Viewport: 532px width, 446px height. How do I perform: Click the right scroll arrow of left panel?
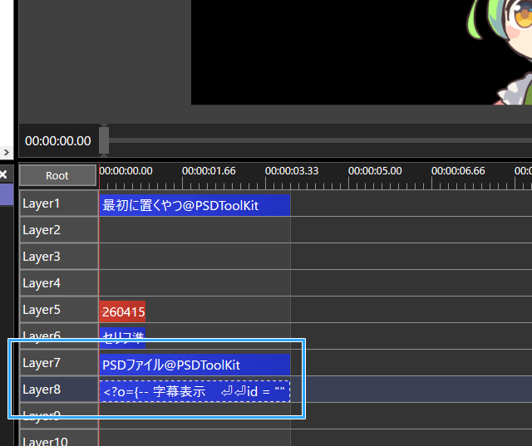pyautogui.click(x=7, y=152)
